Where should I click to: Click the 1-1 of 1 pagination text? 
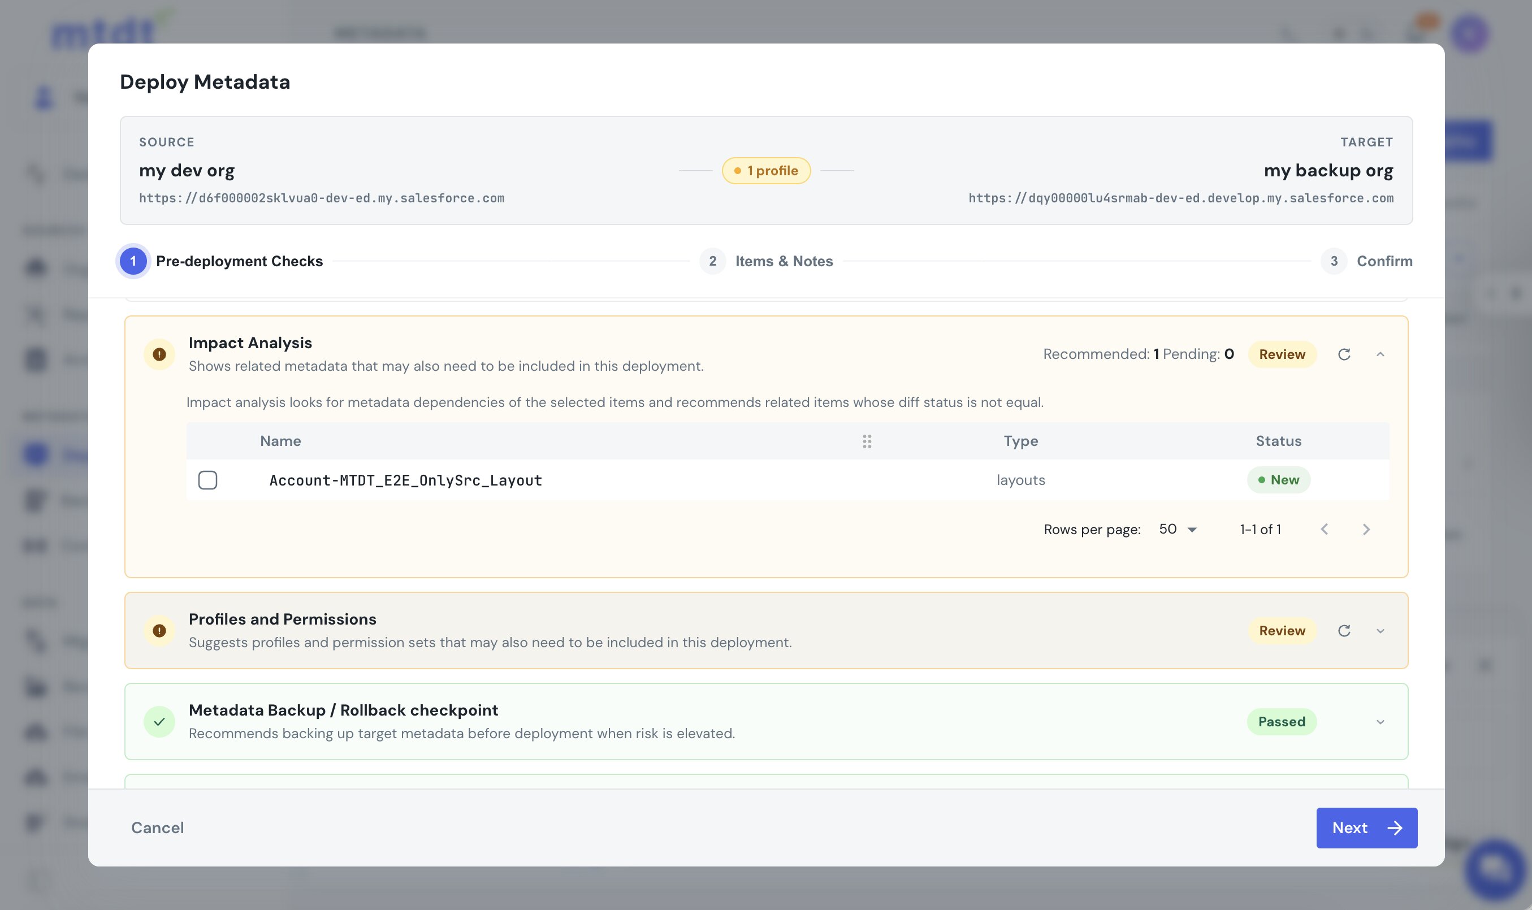pos(1260,529)
